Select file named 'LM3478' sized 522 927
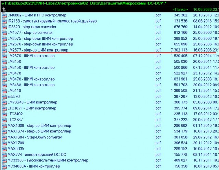Viewport: 219px width, 170px height. (x=14, y=73)
